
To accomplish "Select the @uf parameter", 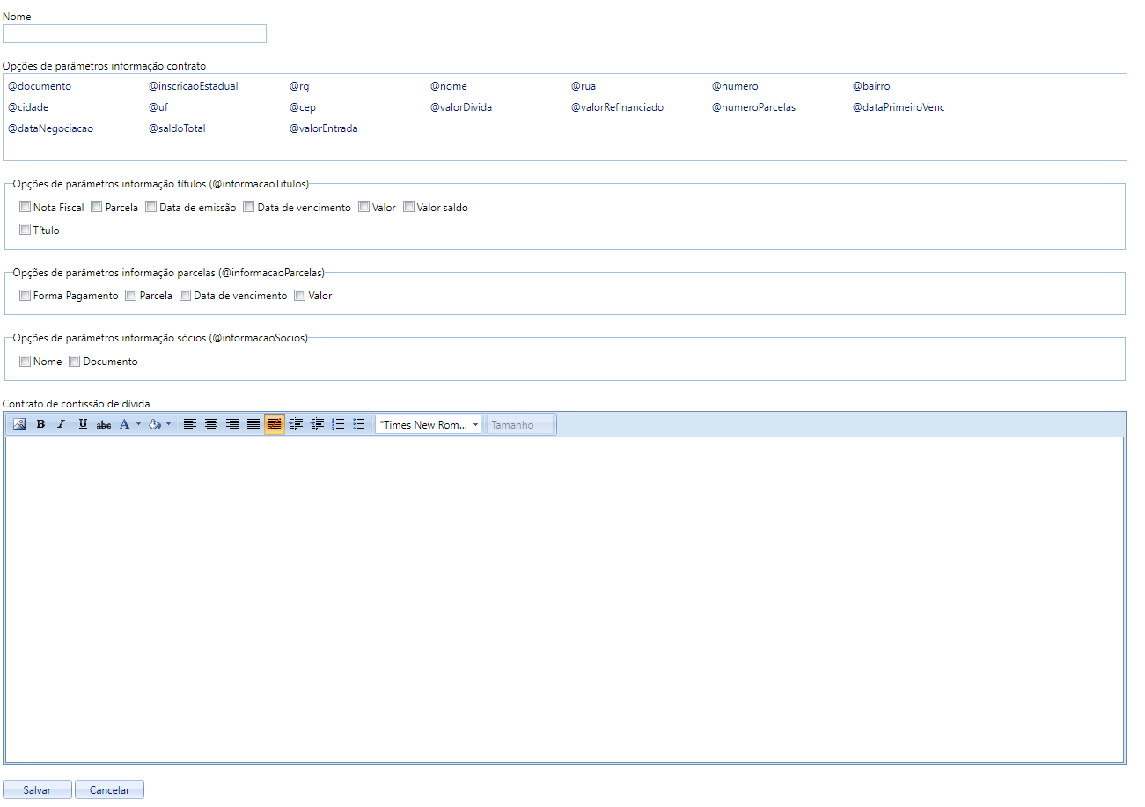I will click(158, 107).
